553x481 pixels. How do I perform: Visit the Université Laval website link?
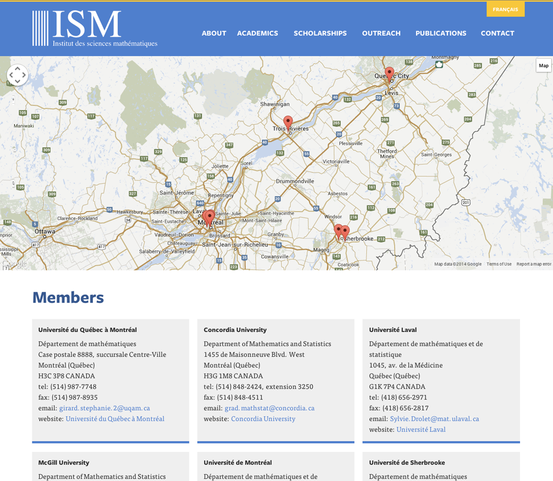[421, 430]
